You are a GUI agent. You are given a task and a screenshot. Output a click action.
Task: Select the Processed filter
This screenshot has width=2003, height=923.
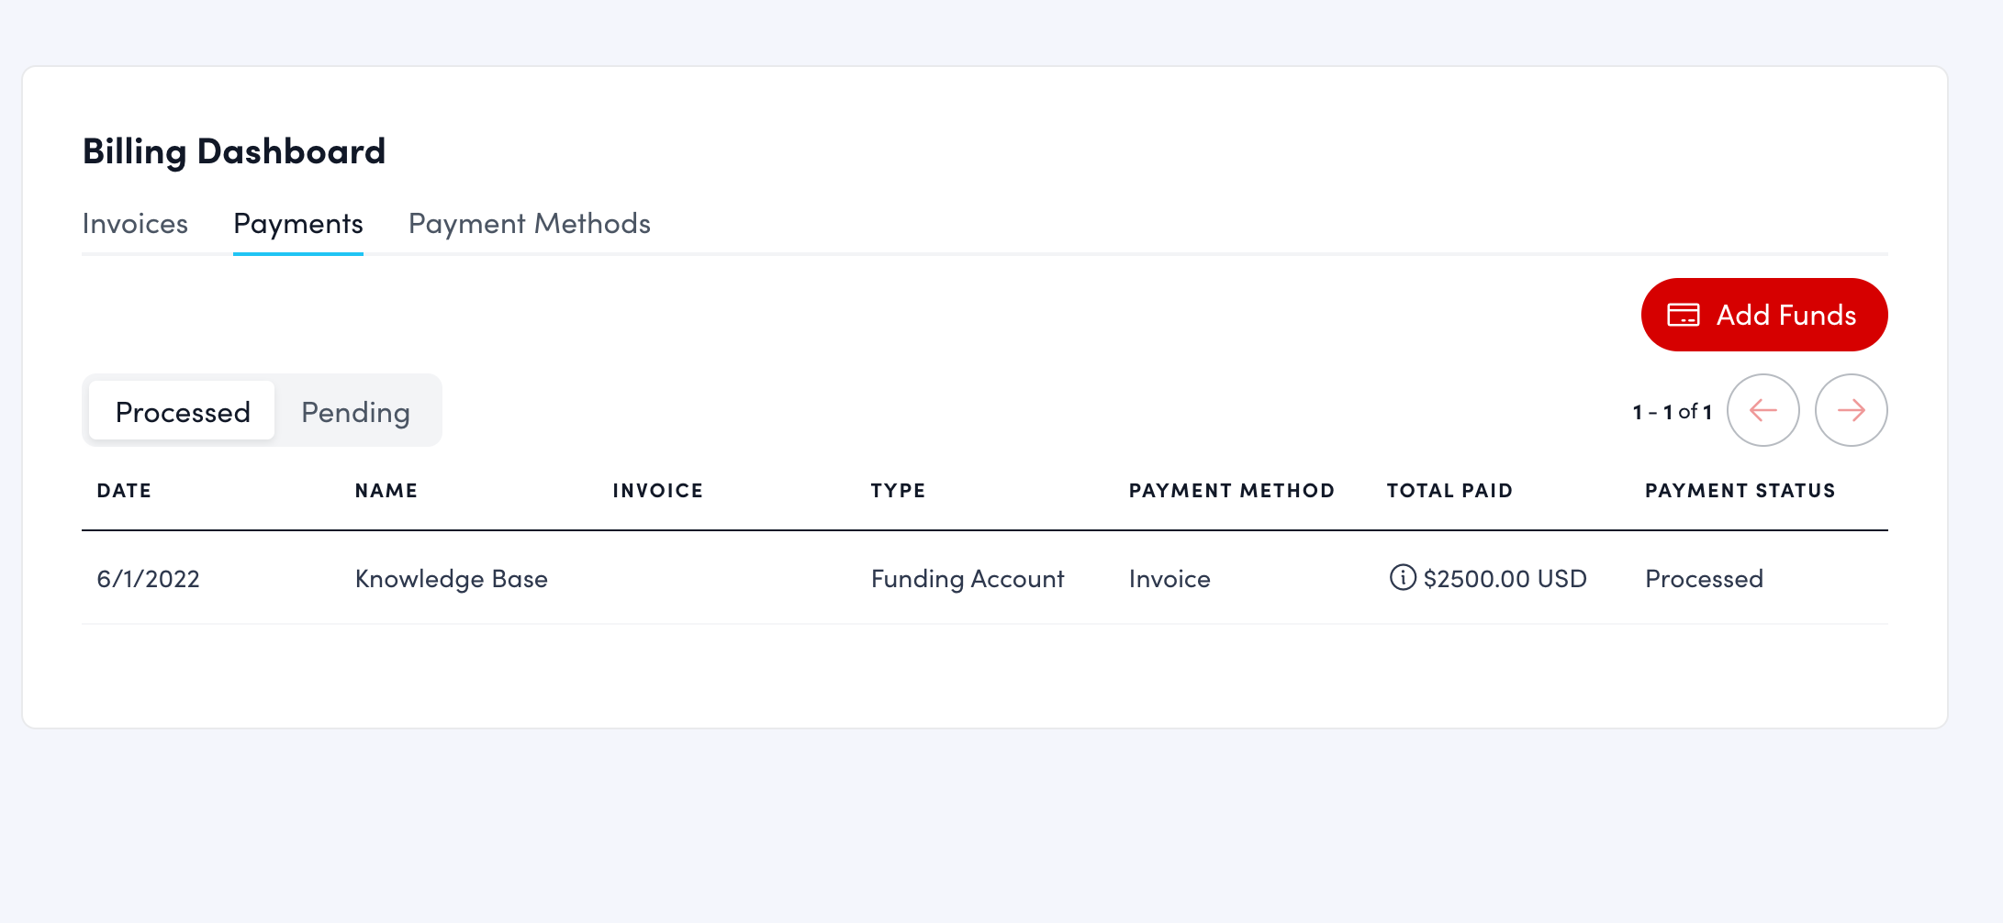coord(182,411)
